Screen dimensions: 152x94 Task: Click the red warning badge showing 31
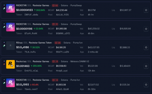[55, 24]
